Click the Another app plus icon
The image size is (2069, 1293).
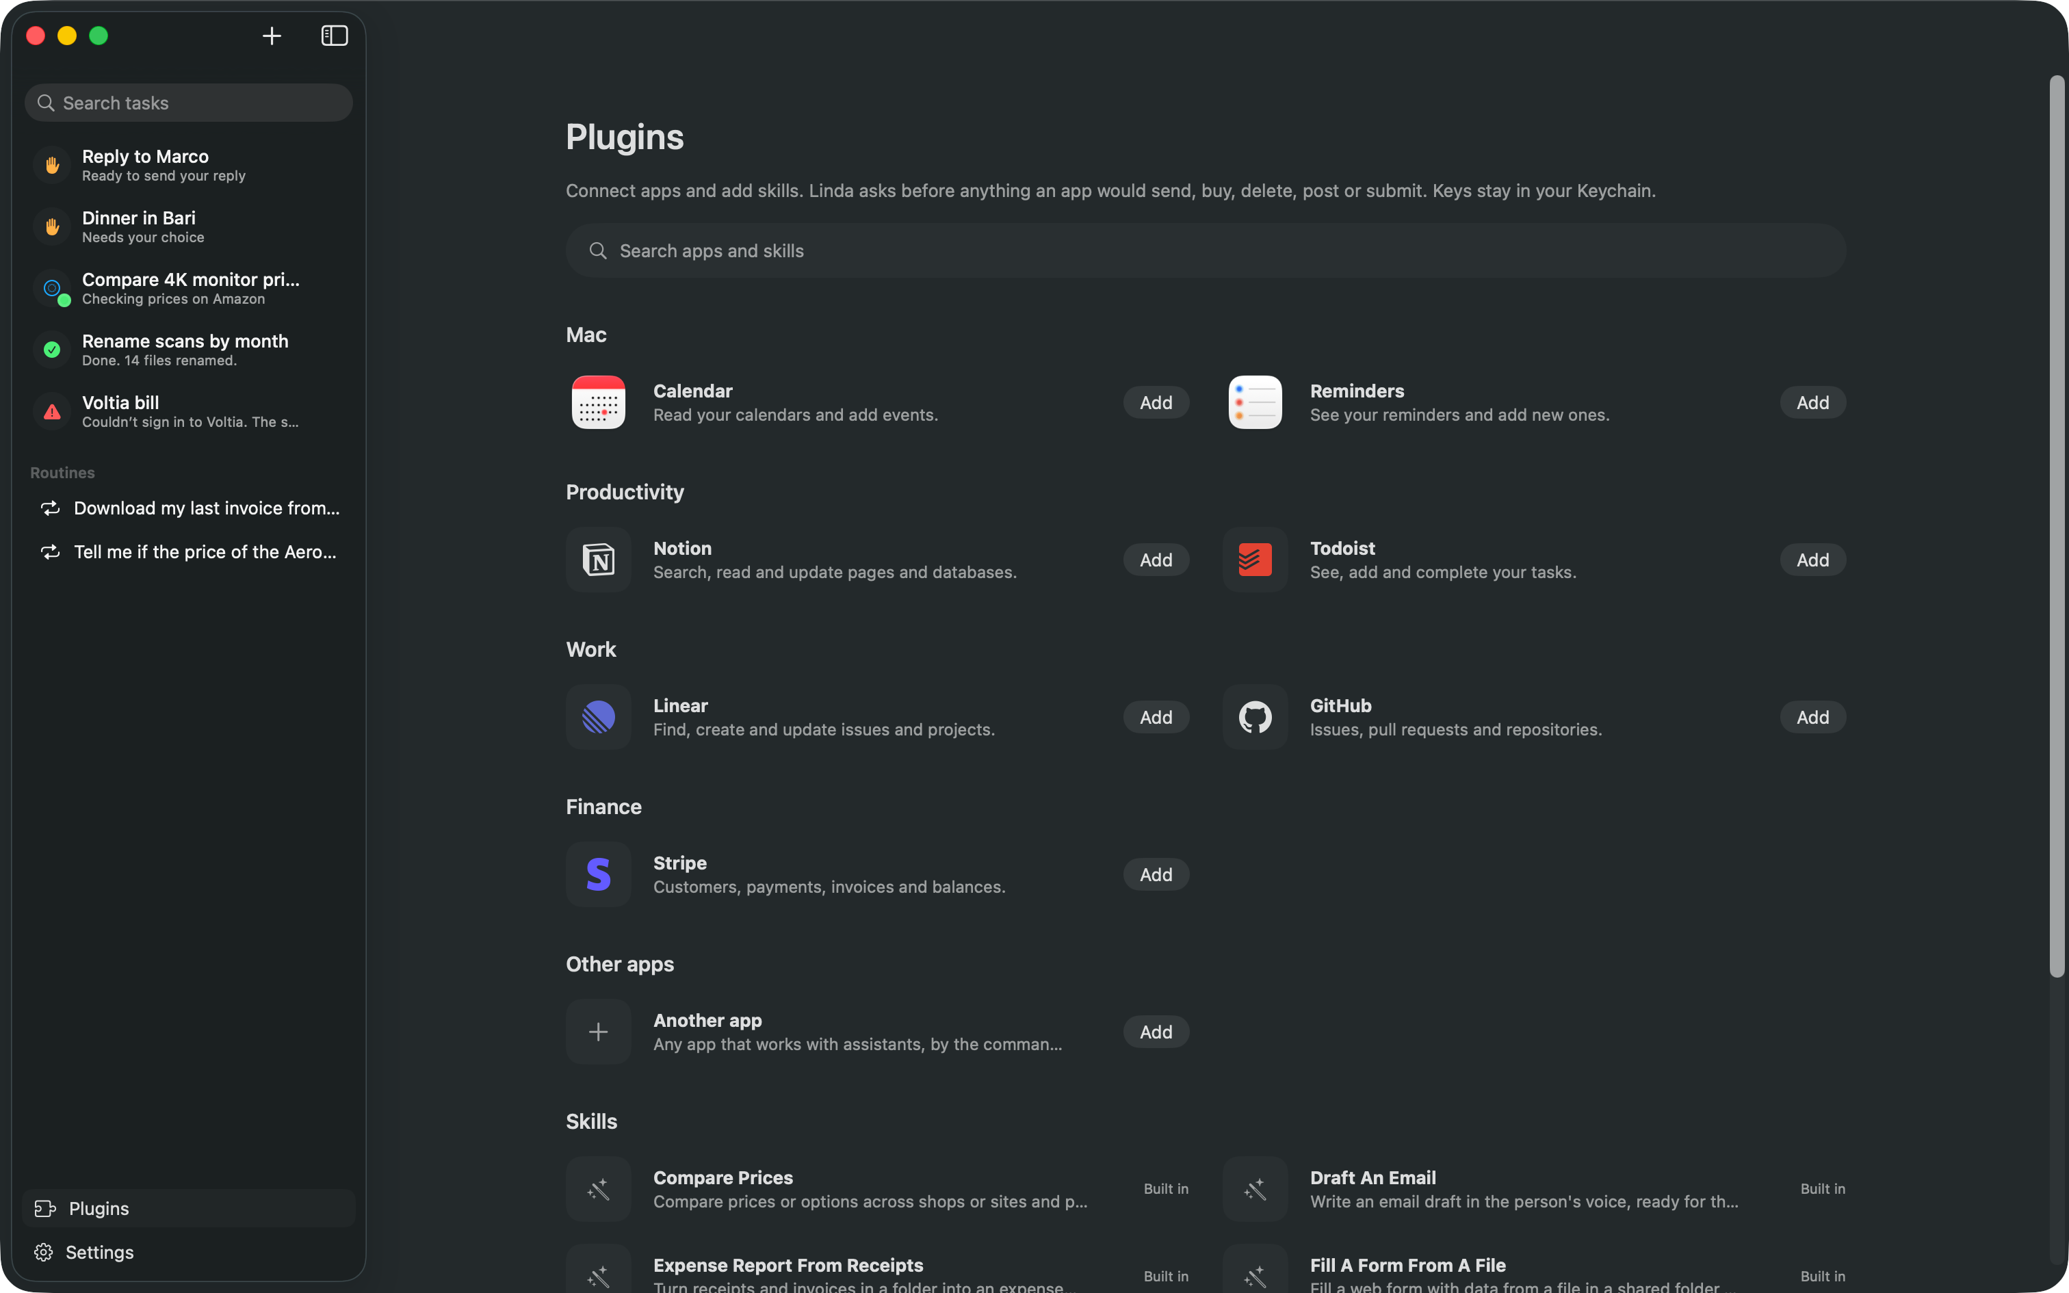tap(599, 1032)
